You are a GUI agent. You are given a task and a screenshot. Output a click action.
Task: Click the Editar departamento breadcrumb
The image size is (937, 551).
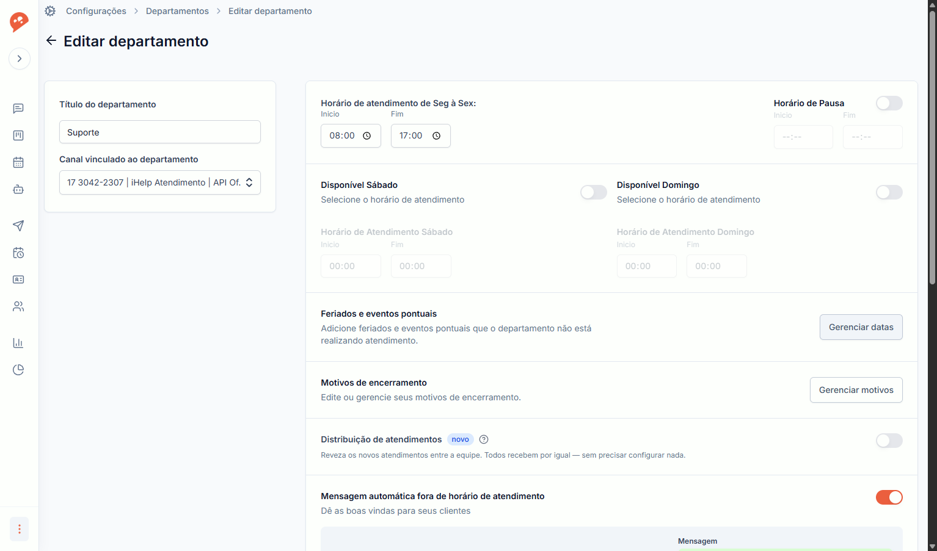[x=270, y=11]
